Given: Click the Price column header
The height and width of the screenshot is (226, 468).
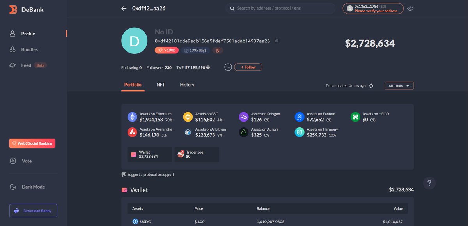Looking at the screenshot, I should pos(199,209).
